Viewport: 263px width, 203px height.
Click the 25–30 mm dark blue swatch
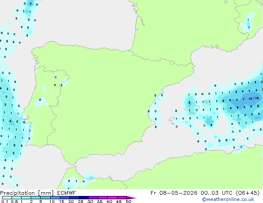pos(83,198)
